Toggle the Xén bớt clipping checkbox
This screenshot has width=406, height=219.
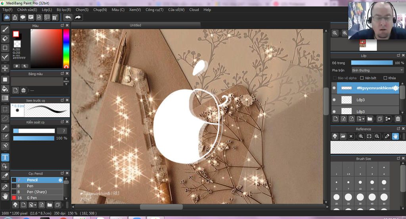point(362,78)
